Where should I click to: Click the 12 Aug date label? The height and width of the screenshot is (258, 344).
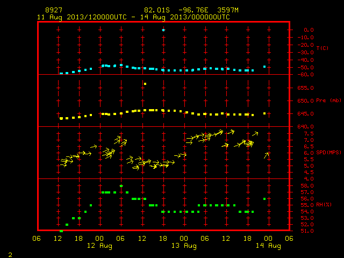(x=99, y=246)
